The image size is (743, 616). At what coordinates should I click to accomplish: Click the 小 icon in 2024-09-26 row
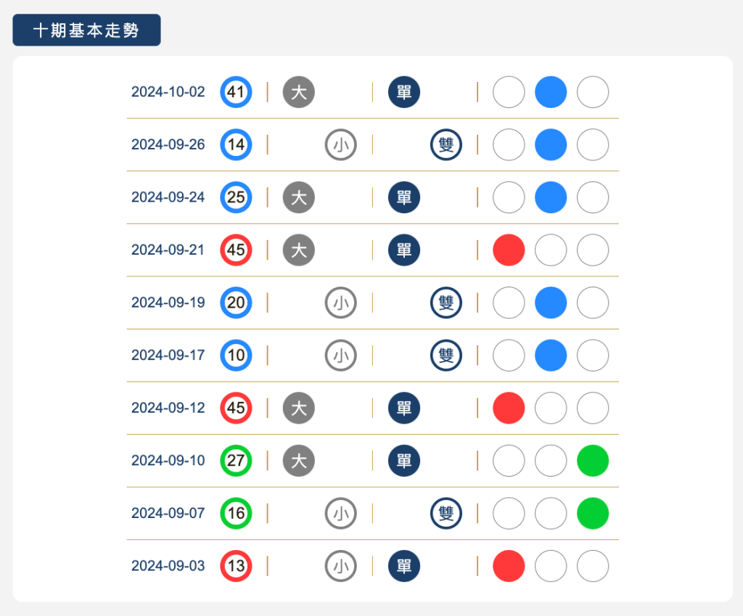point(340,144)
